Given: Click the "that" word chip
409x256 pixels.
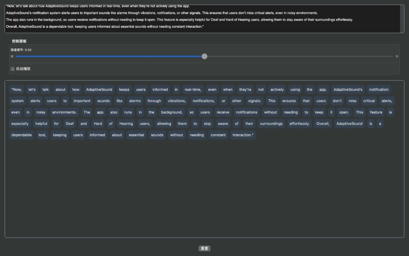Looking at the screenshot, I should 306,101.
